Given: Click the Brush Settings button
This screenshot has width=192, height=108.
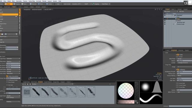Looking at the screenshot, I should click(13, 97).
